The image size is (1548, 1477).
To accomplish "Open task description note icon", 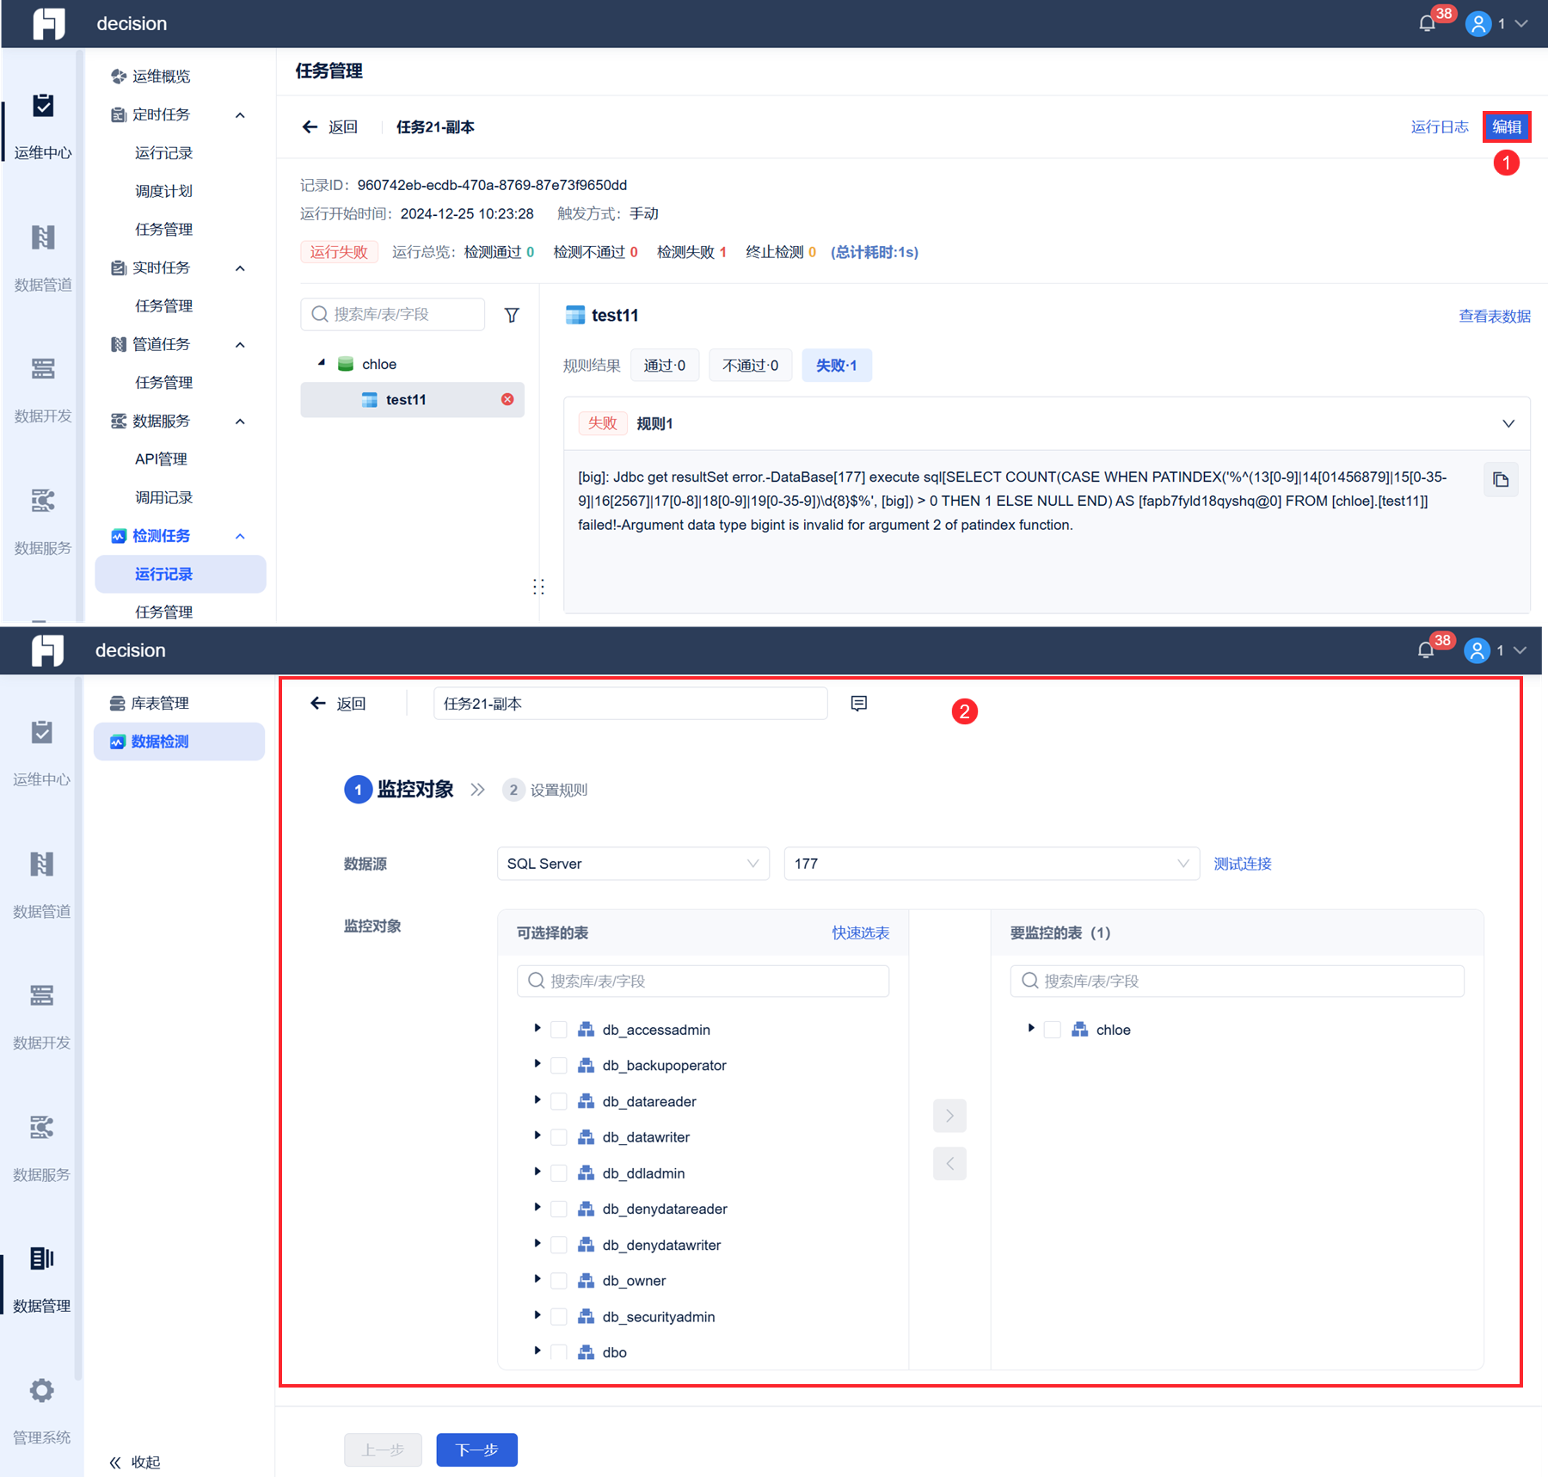I will click(858, 704).
